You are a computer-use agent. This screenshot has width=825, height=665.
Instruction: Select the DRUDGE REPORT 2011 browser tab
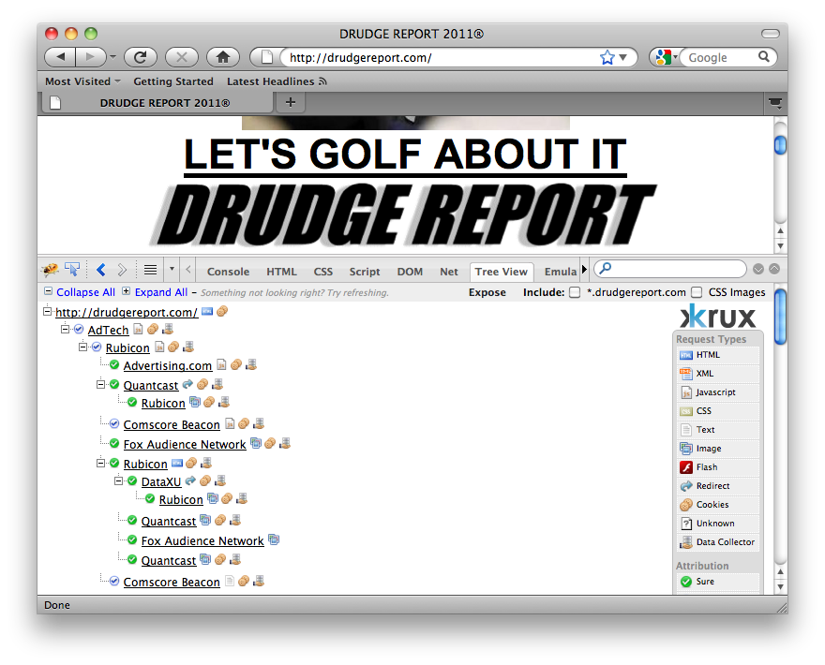(x=157, y=102)
